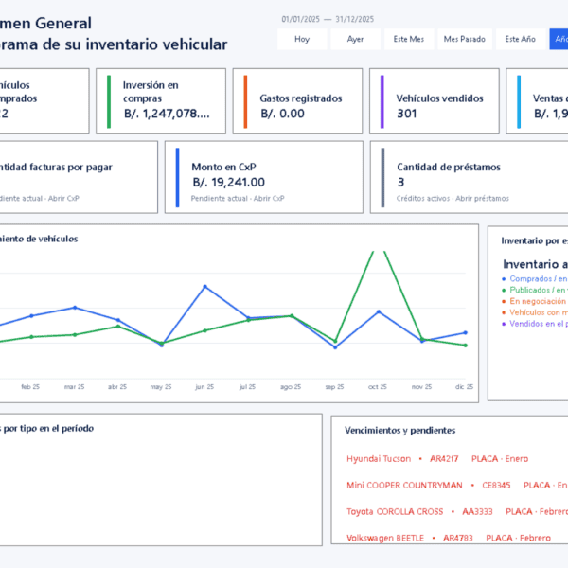The height and width of the screenshot is (568, 568).
Task: Toggle the Publicados legend item
Action: pyautogui.click(x=535, y=290)
